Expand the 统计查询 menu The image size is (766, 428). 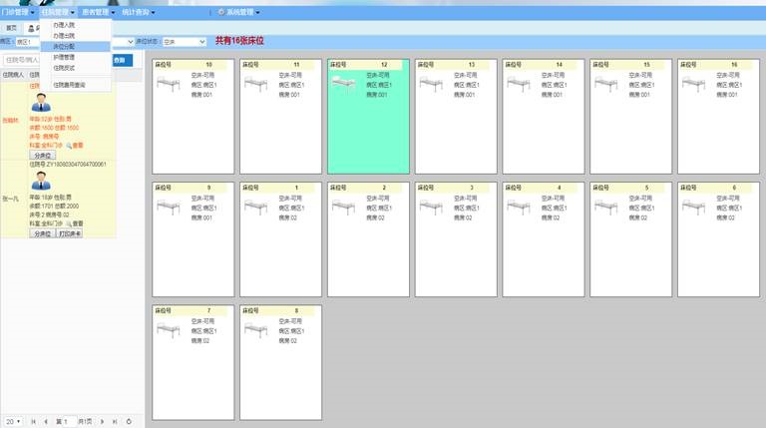[139, 12]
